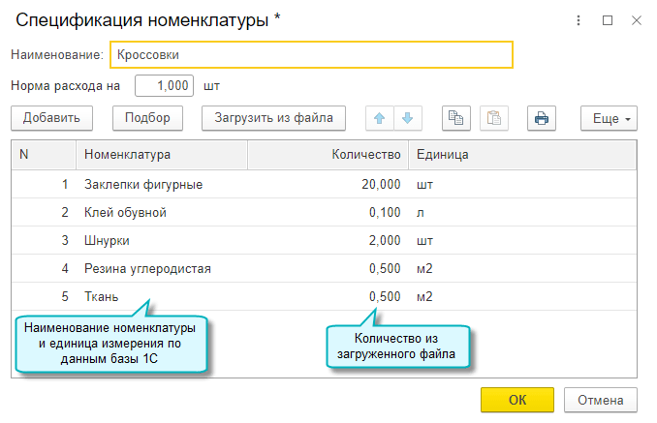Maximize the specification window

pos(608,19)
